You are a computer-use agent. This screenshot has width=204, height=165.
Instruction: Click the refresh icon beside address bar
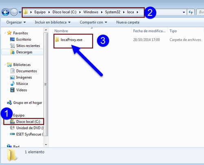[191, 12]
